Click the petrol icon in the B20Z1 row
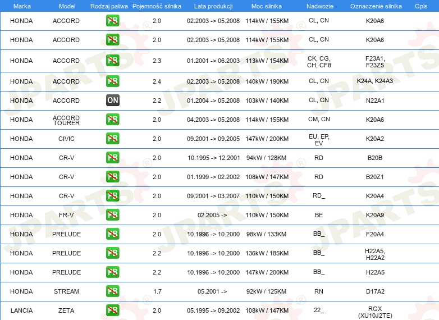The width and height of the screenshot is (439, 320). [112, 176]
